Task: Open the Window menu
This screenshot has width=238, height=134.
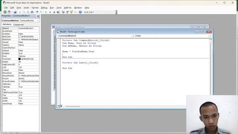Action: [78, 7]
